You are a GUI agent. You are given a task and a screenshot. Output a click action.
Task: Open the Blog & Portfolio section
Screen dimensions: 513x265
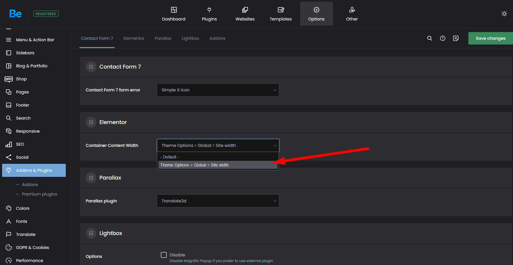coord(32,66)
